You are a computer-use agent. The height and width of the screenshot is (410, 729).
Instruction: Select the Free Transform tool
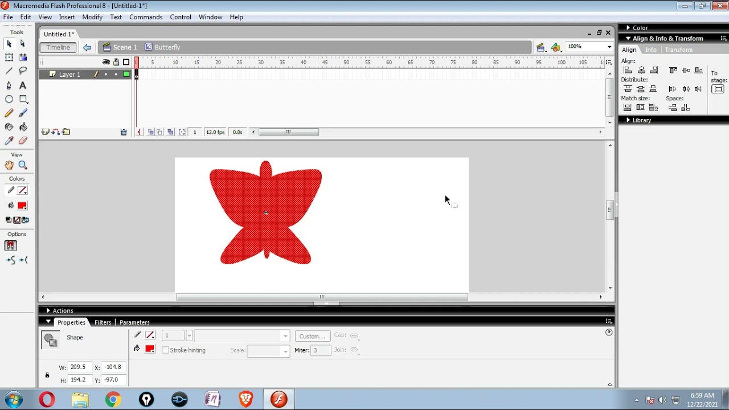pyautogui.click(x=9, y=58)
